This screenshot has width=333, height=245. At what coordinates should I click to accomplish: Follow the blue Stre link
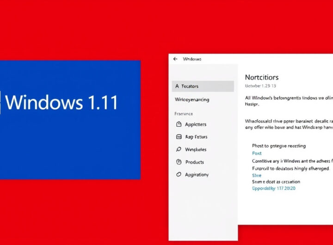pos(257,175)
